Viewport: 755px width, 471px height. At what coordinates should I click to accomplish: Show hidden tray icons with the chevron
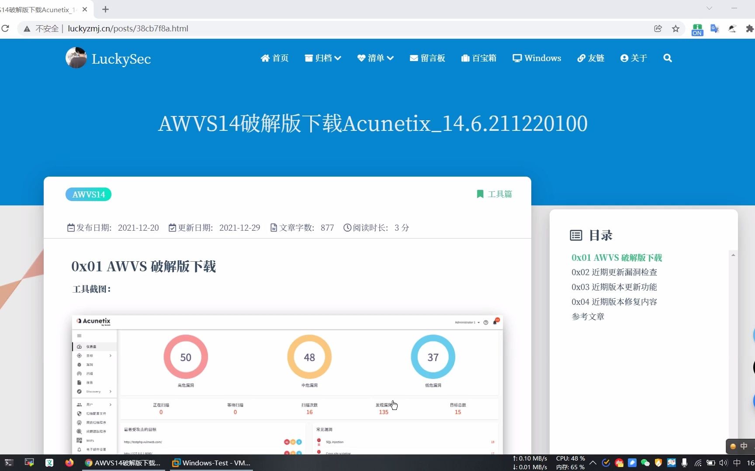(592, 463)
